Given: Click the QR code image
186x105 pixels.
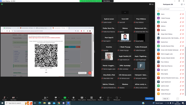Looking at the screenshot, I should pyautogui.click(x=46, y=55).
